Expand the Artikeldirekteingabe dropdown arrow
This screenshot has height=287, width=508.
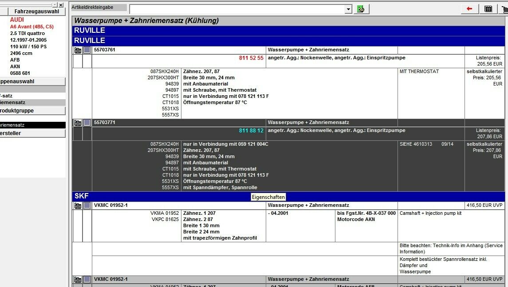click(348, 9)
